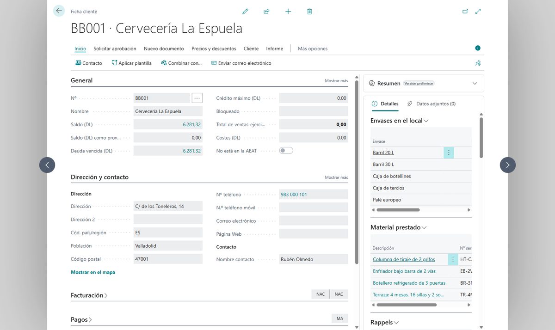Click the Población field
Viewport: 555px width, 330px height.
(168, 246)
